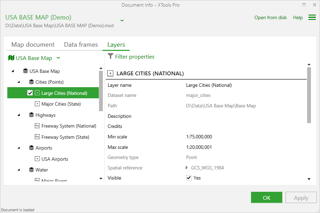The image size is (320, 213).
Task: Click the layer tree scrollbar thumb
Action: [101, 91]
